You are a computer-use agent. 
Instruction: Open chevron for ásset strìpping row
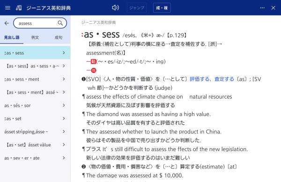(64, 131)
